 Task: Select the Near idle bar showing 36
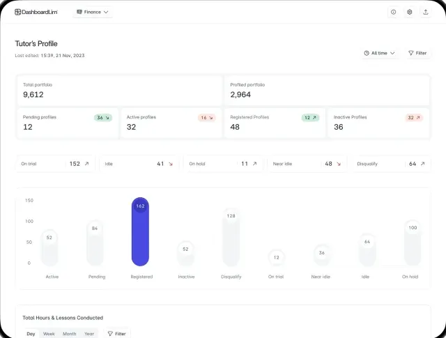[322, 255]
